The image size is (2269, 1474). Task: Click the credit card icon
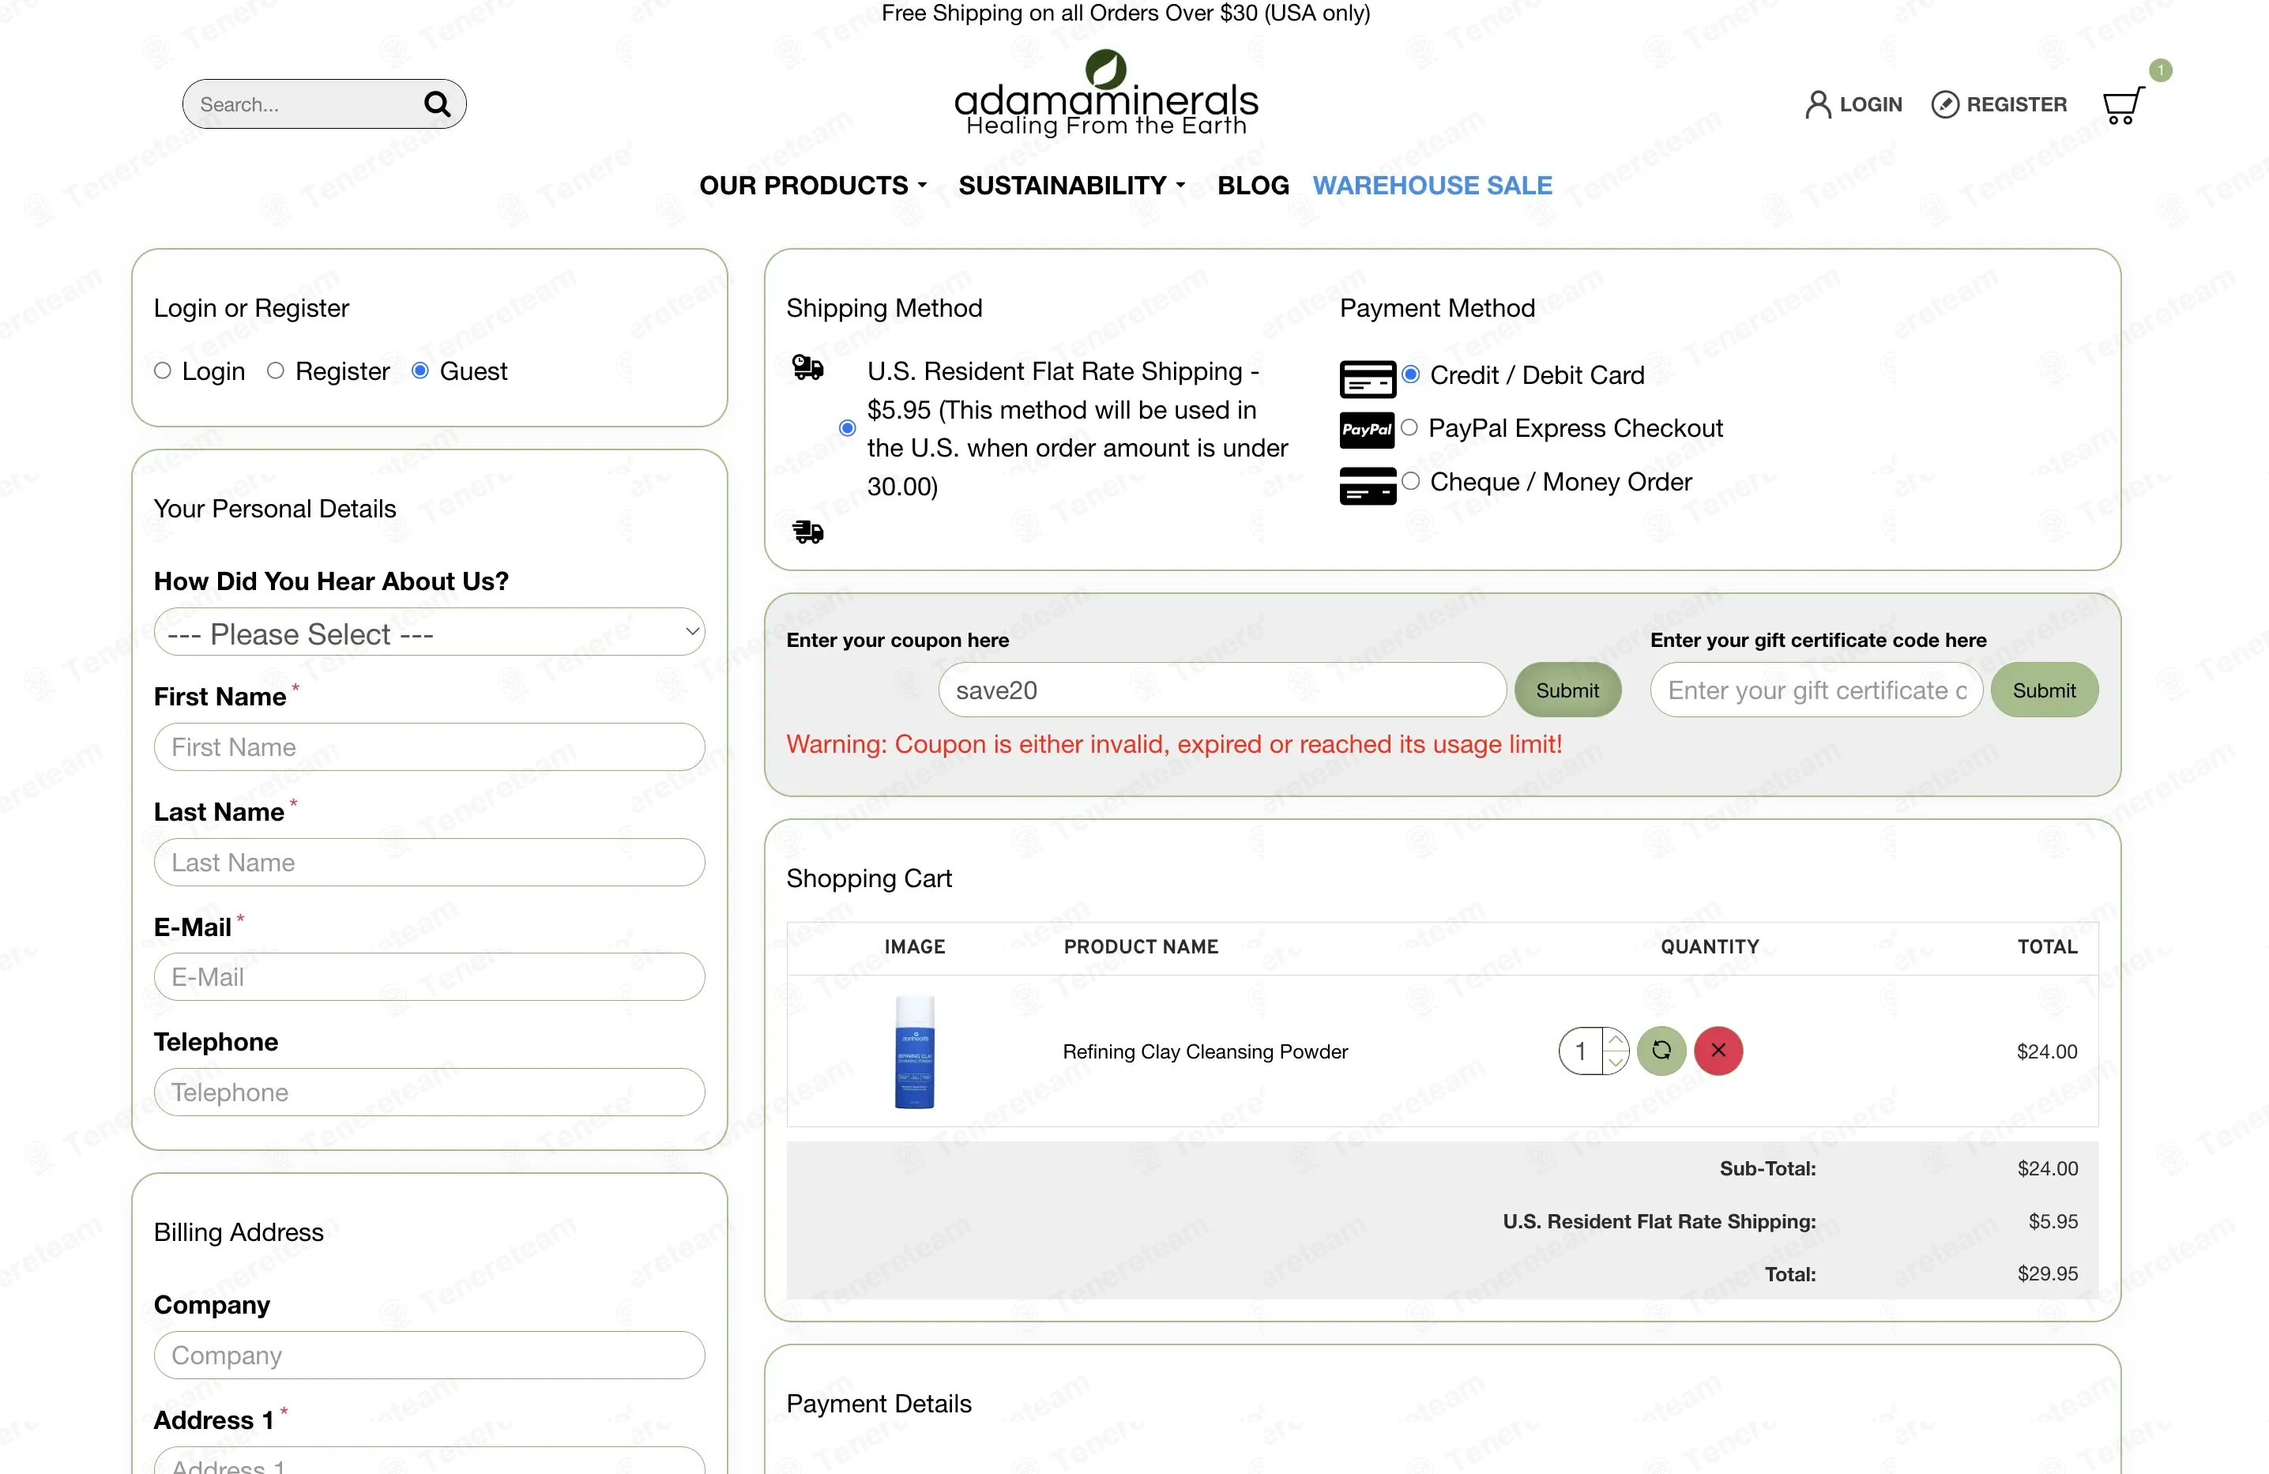(1367, 378)
